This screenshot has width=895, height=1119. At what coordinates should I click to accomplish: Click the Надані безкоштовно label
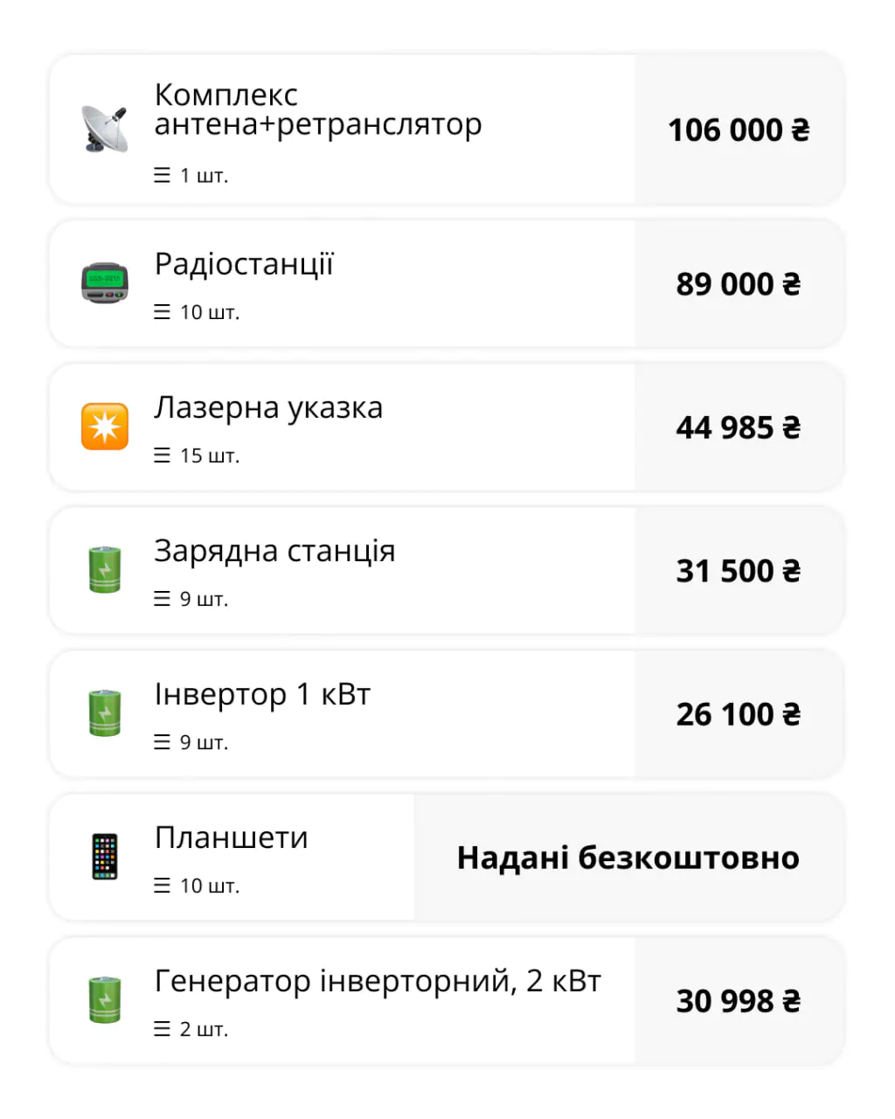tap(628, 858)
